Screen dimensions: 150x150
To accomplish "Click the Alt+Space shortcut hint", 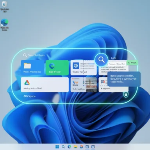I will pos(29,96).
